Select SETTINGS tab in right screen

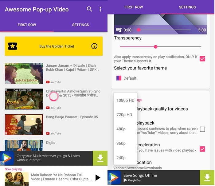(187, 7)
